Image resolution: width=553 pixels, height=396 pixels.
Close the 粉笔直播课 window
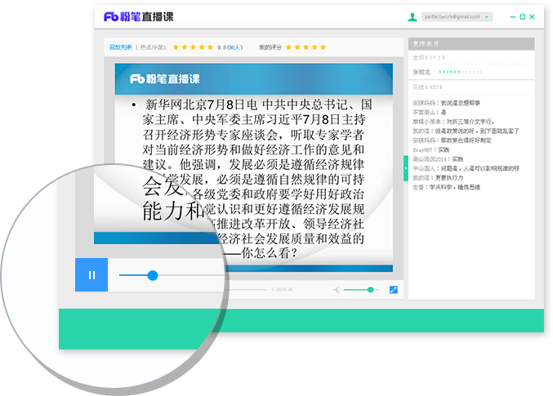(x=533, y=16)
